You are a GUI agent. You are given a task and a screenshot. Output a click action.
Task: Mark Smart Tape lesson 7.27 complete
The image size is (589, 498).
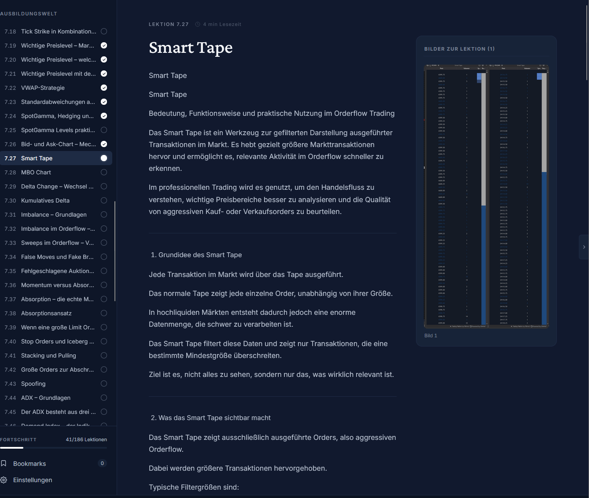[104, 158]
